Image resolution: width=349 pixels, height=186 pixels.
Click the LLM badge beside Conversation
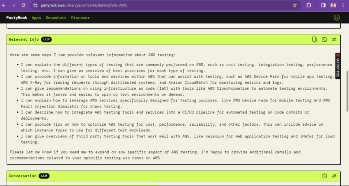point(44,176)
